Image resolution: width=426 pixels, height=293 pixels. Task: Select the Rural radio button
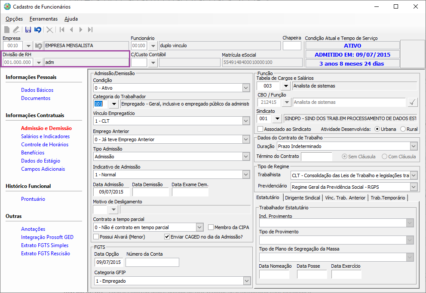pos(403,129)
